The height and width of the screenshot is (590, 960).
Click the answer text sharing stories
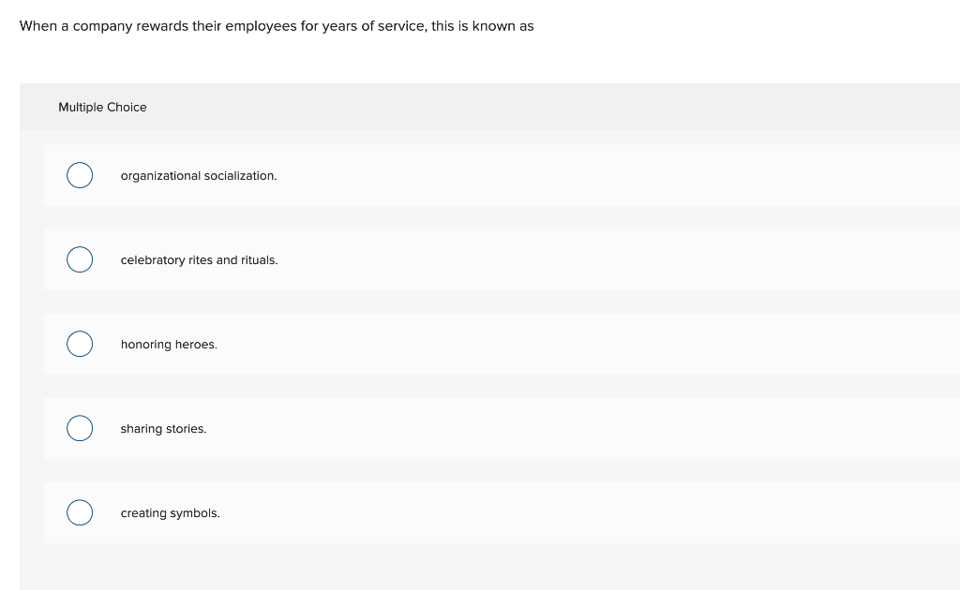(163, 428)
